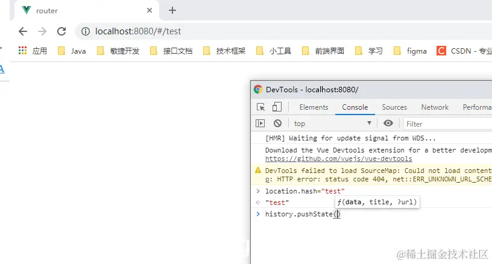Click the eye live expression icon
The image size is (492, 264).
tap(388, 123)
